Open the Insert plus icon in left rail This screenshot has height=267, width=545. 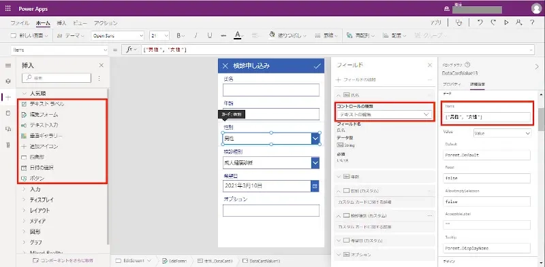(x=8, y=97)
